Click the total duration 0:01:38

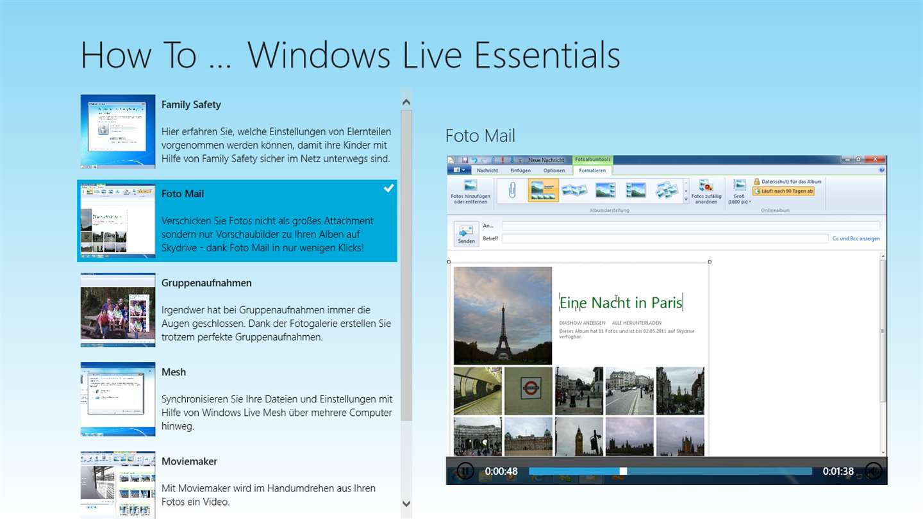[838, 472]
